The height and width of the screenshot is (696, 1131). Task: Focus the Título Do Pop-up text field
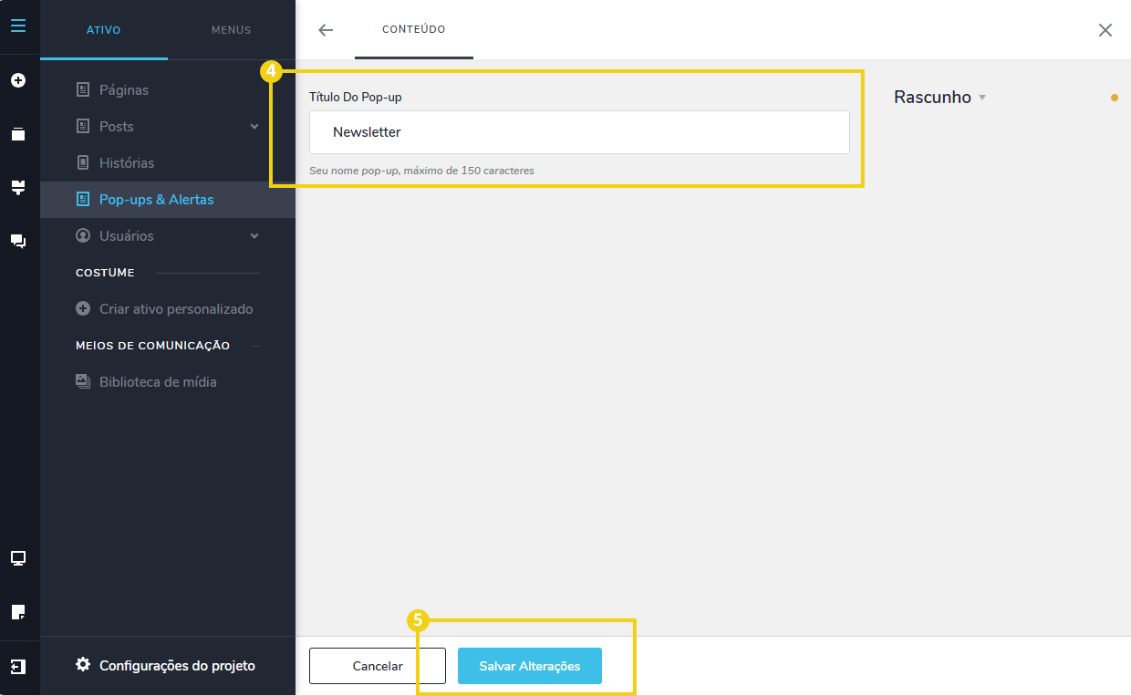pyautogui.click(x=579, y=132)
